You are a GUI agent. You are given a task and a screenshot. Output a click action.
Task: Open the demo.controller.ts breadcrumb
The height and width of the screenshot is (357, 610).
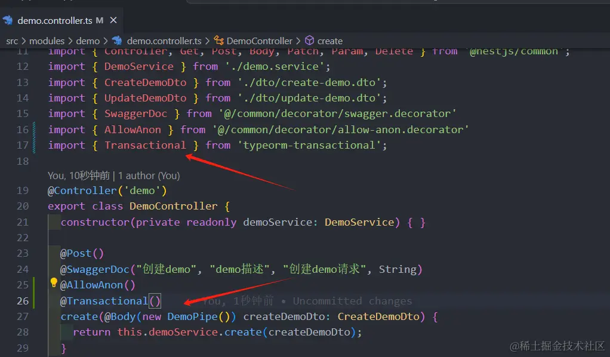click(x=164, y=41)
